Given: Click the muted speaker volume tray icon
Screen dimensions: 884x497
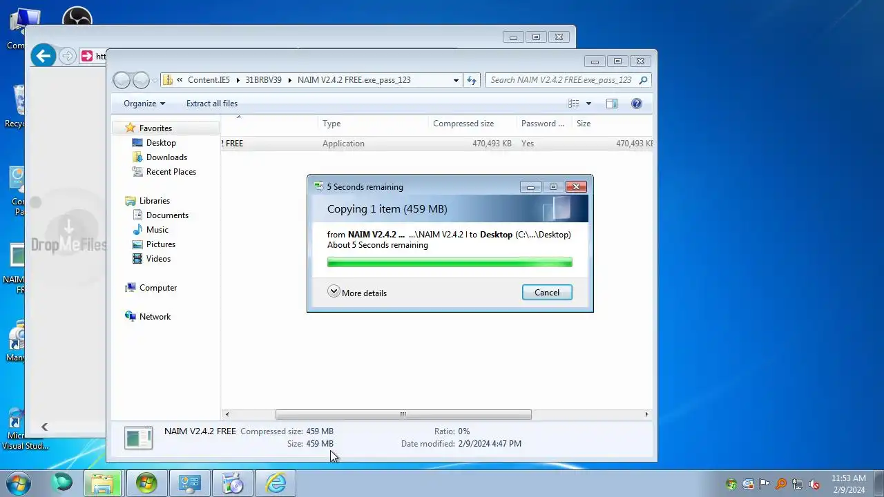Looking at the screenshot, I should 814,484.
